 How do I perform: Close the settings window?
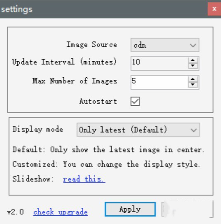214,9
